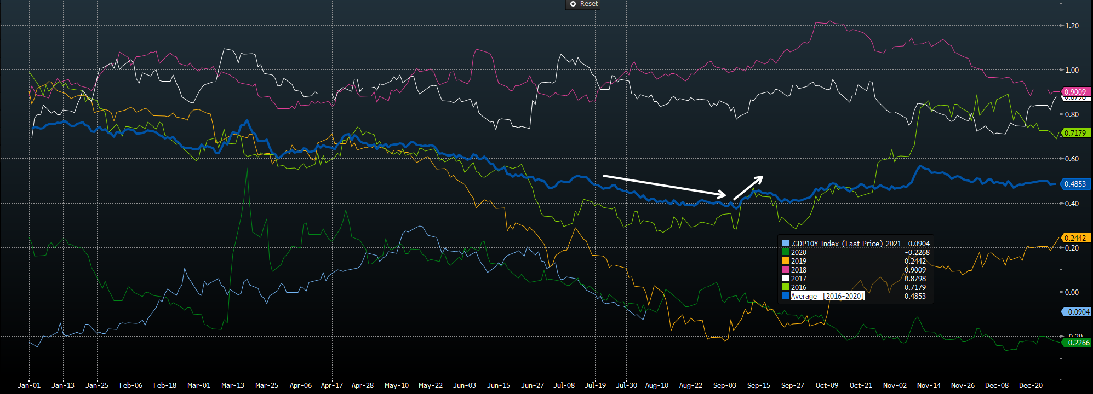This screenshot has height=394, width=1093.
Task: Click the pink 2018 legend swatch
Action: (x=786, y=270)
